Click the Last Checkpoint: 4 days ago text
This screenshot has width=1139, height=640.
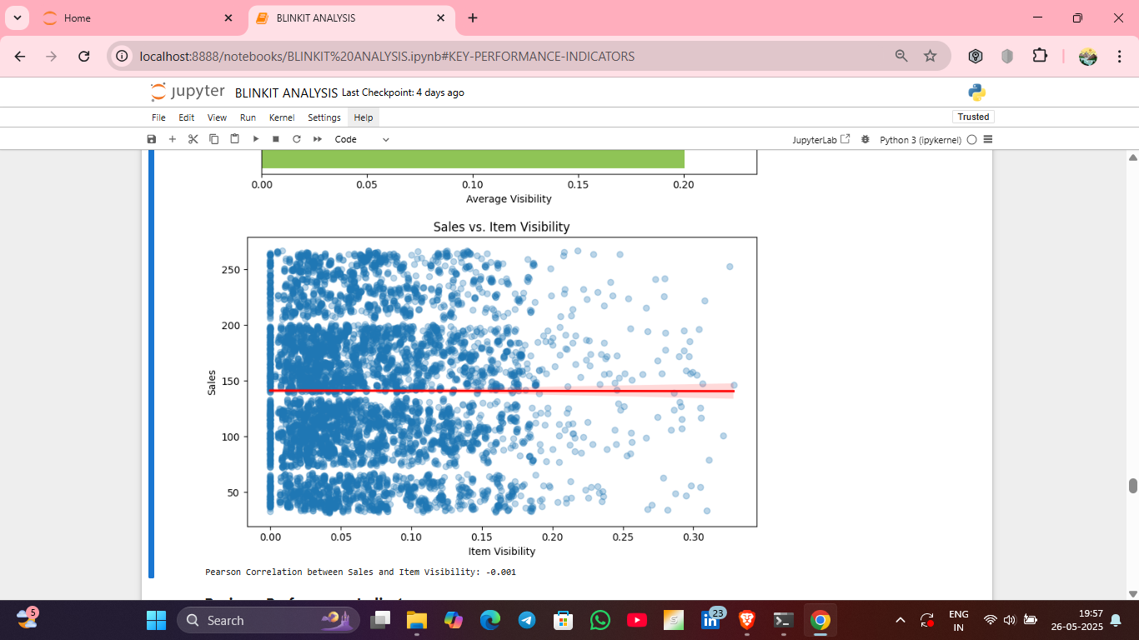coord(403,92)
